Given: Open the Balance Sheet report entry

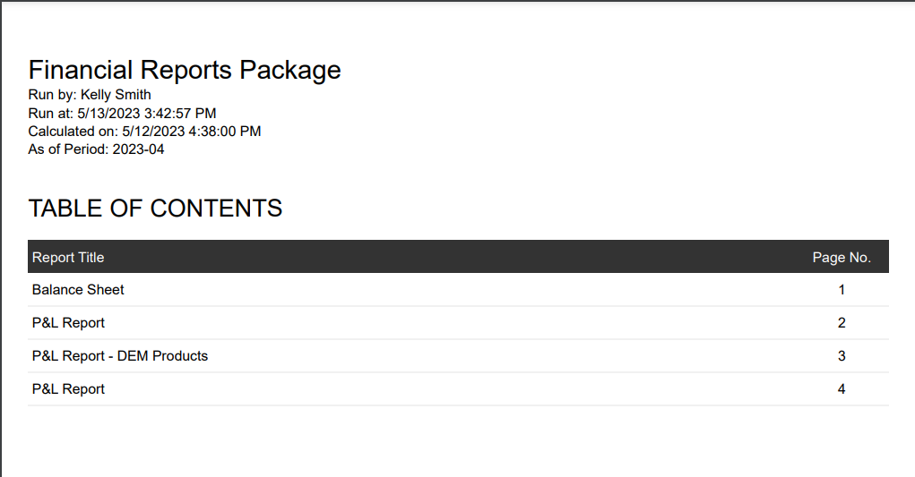Looking at the screenshot, I should (x=78, y=290).
